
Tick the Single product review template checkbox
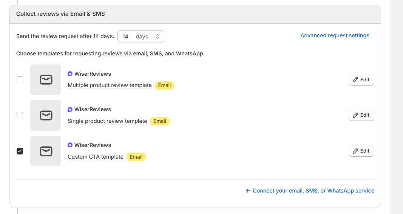tap(20, 115)
